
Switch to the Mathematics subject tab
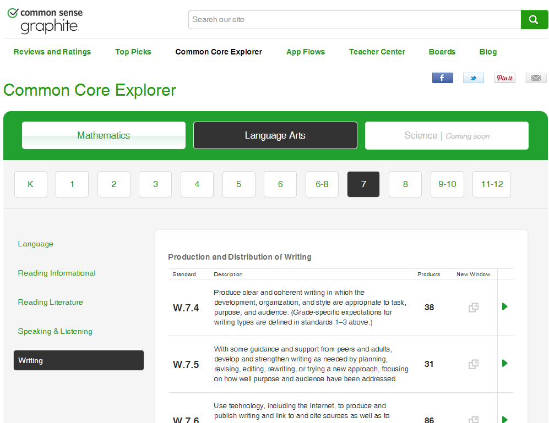(104, 135)
